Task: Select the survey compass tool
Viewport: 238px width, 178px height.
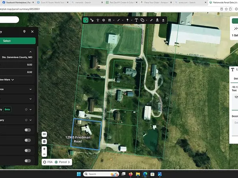Action: click(157, 20)
